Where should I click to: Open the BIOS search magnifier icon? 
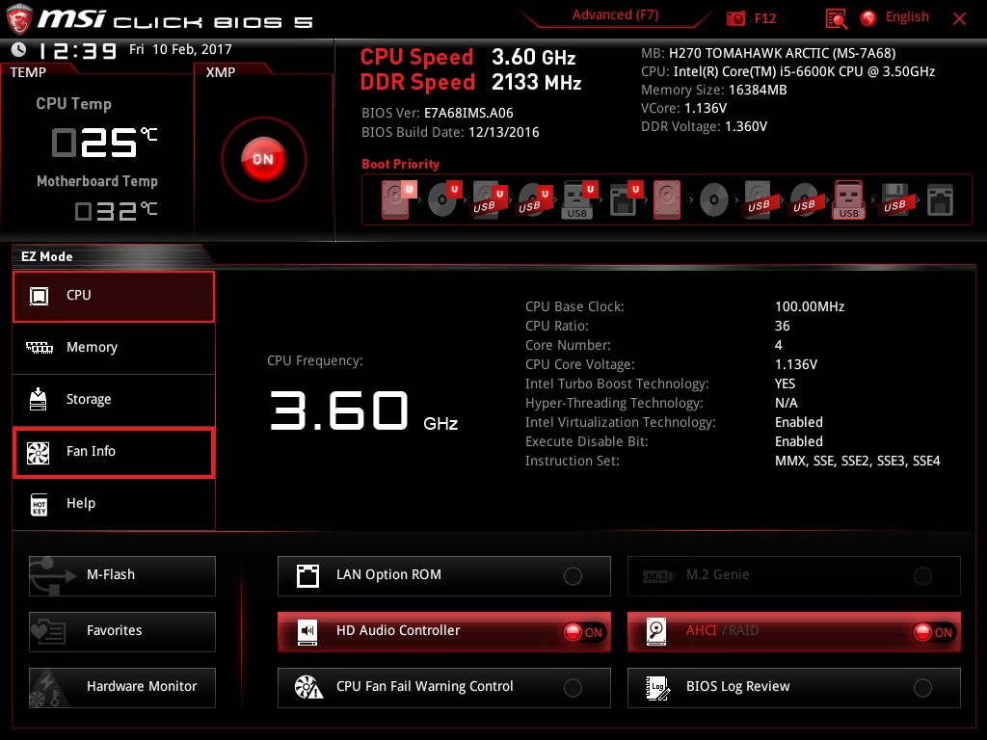pos(836,18)
